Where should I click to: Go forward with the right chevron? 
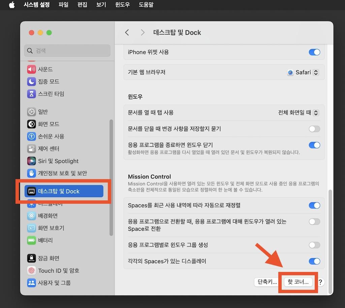tap(143, 33)
